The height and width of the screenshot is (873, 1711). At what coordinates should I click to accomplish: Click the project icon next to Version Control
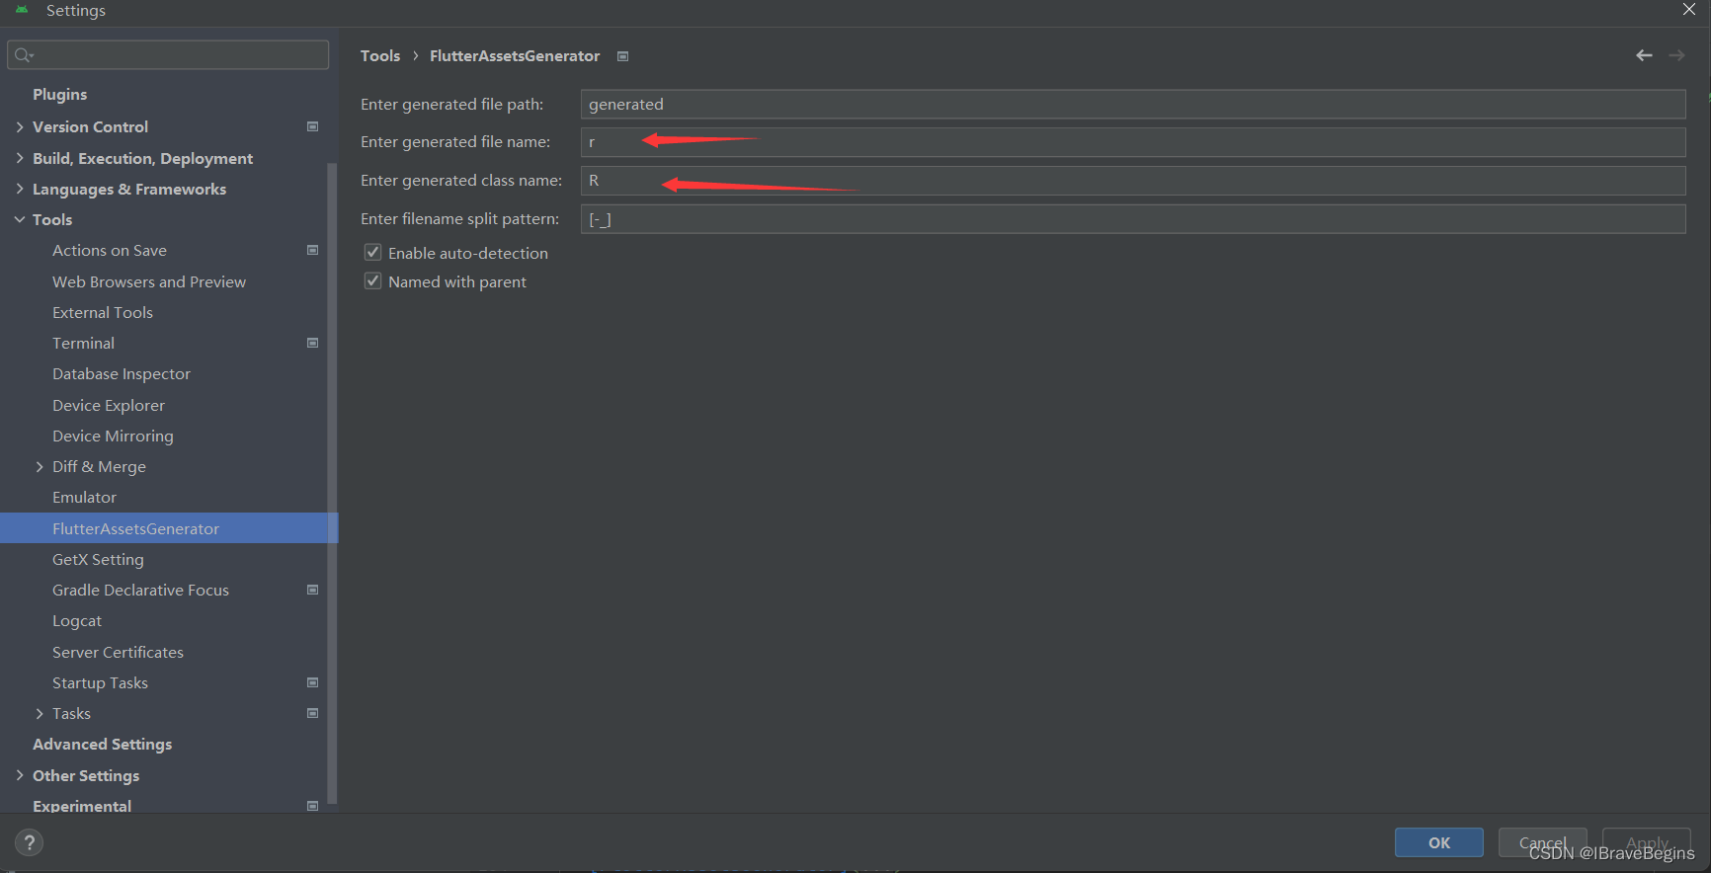(313, 126)
